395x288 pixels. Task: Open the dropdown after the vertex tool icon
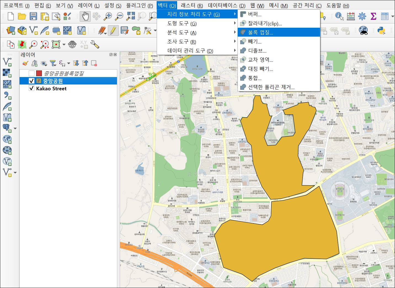click(155, 31)
